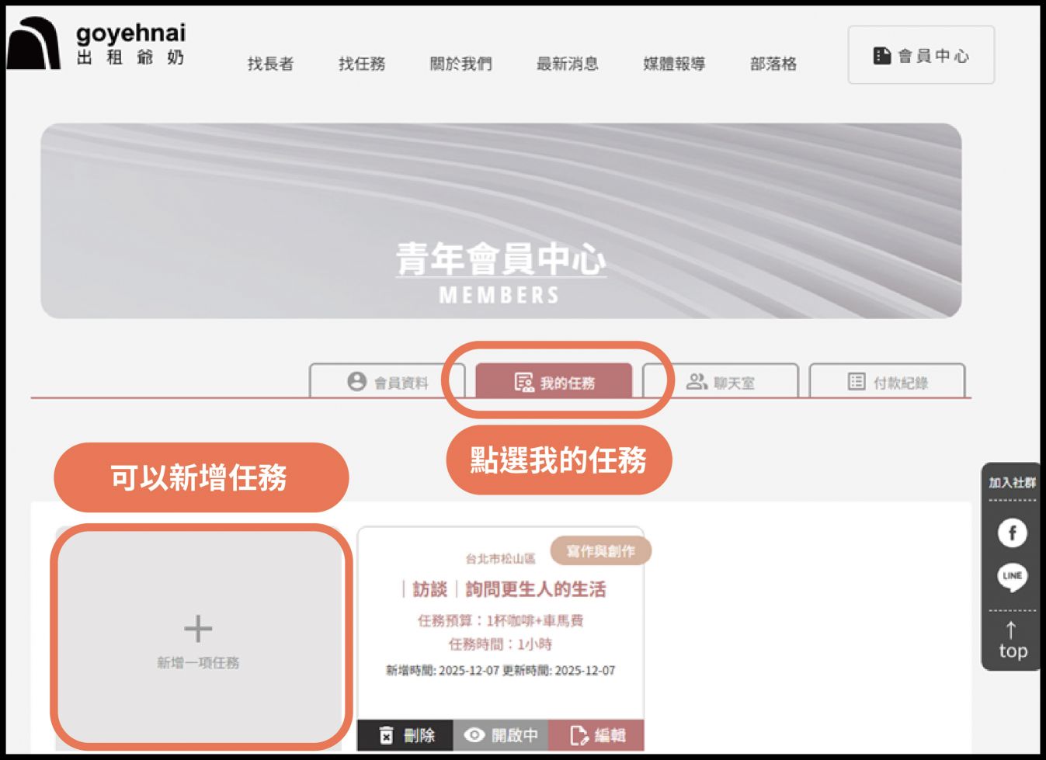Visit the 媒體報導 page
This screenshot has width=1046, height=760.
(674, 64)
